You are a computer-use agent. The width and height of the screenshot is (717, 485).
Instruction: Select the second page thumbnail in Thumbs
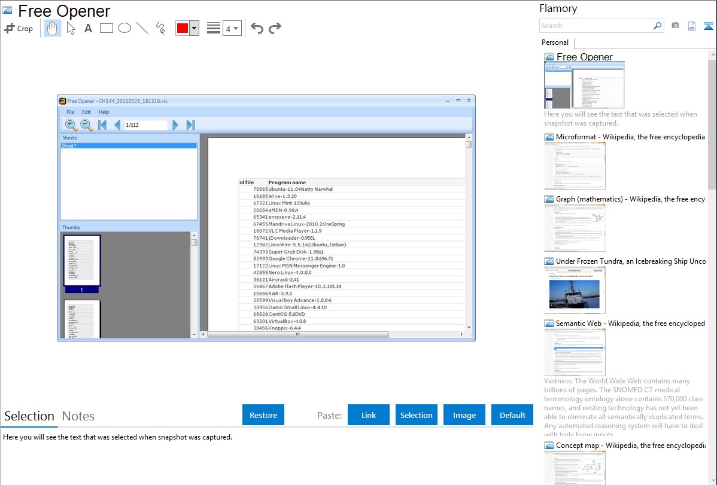pos(83,319)
